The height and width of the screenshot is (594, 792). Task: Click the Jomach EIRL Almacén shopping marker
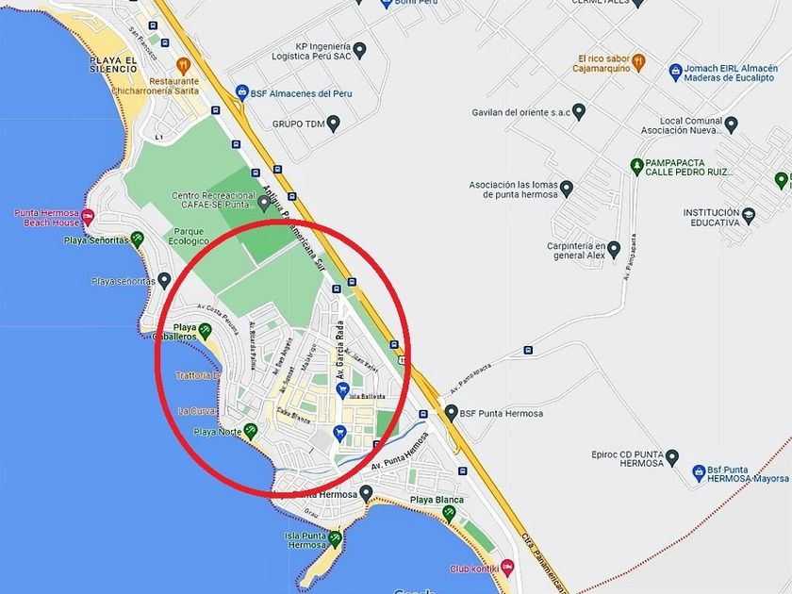[675, 72]
